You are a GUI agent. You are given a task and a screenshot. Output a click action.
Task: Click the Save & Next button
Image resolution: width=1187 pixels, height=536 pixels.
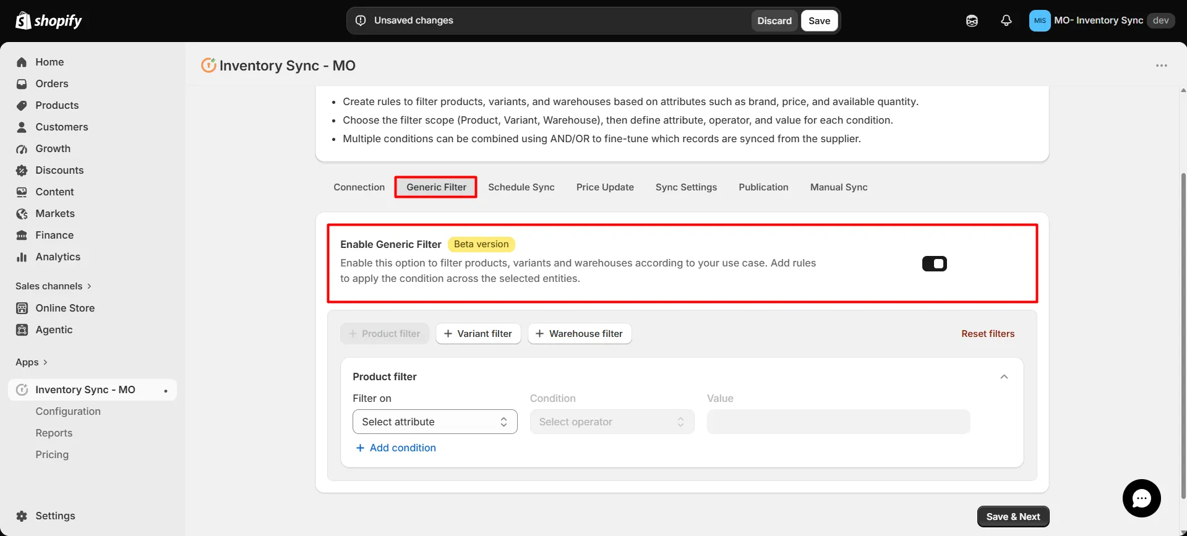tap(1013, 517)
